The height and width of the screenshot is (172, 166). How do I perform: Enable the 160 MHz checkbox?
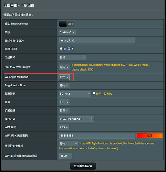pos(94,93)
